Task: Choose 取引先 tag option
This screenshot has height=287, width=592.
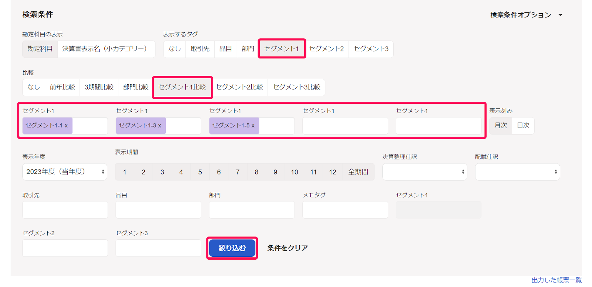Action: (x=200, y=49)
